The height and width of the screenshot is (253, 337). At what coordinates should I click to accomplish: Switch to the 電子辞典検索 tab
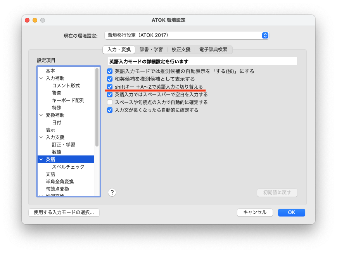click(213, 49)
